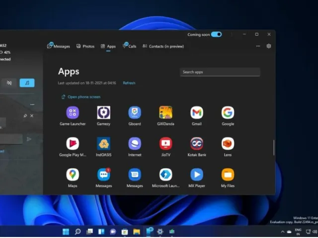The image size is (318, 238).
Task: Open the My Files app
Action: click(x=228, y=175)
